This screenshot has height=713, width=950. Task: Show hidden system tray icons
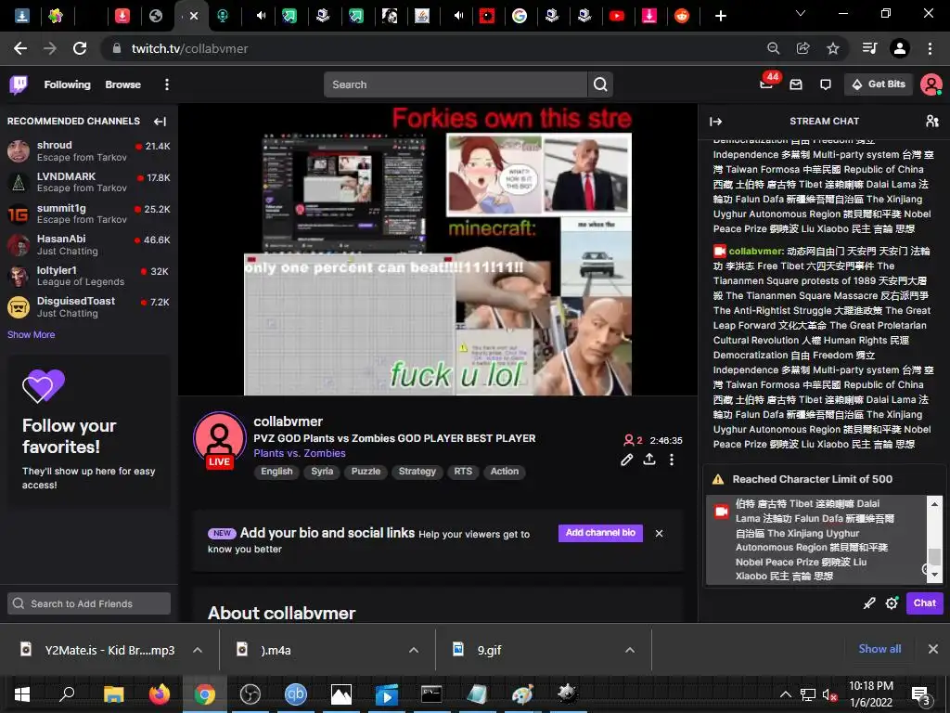point(785,694)
